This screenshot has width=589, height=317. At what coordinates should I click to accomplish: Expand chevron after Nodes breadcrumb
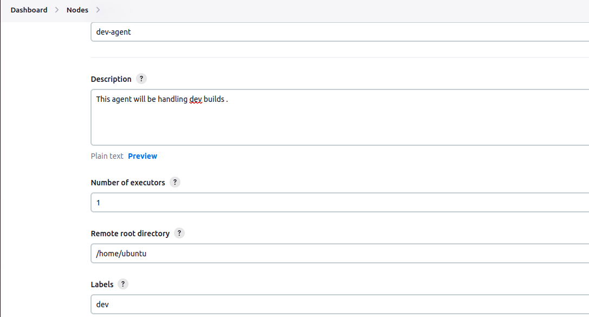coord(98,10)
